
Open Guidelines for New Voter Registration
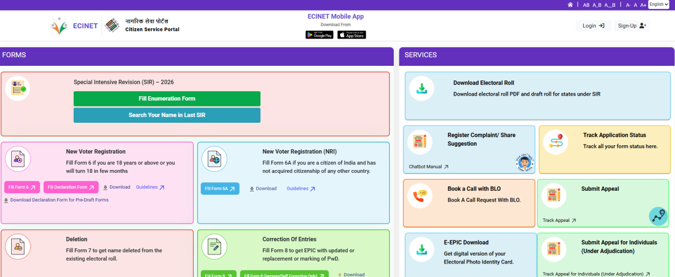pos(150,187)
